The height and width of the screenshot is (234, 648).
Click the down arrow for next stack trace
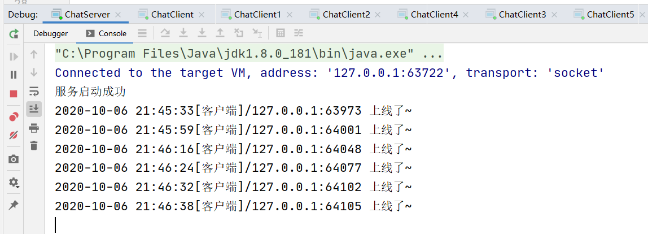pos(34,72)
